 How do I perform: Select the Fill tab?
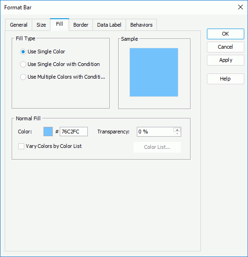point(59,24)
